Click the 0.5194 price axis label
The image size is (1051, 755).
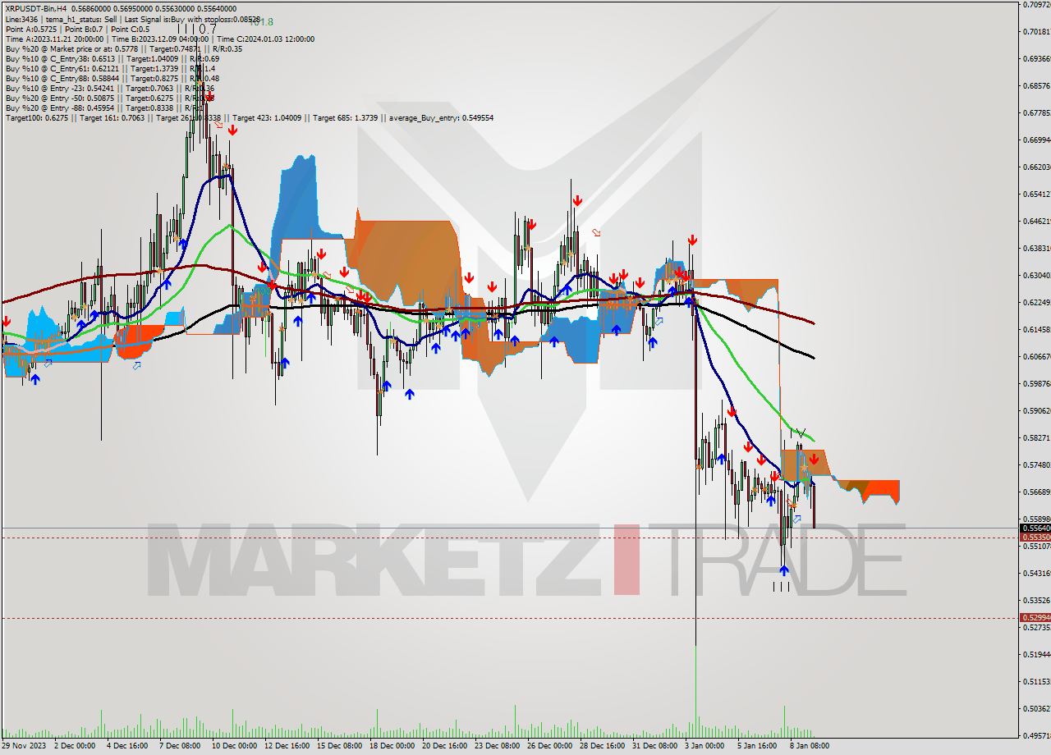click(x=1037, y=654)
